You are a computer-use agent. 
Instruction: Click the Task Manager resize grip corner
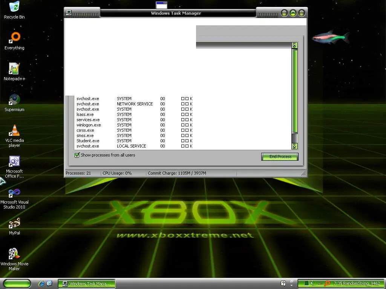304,174
